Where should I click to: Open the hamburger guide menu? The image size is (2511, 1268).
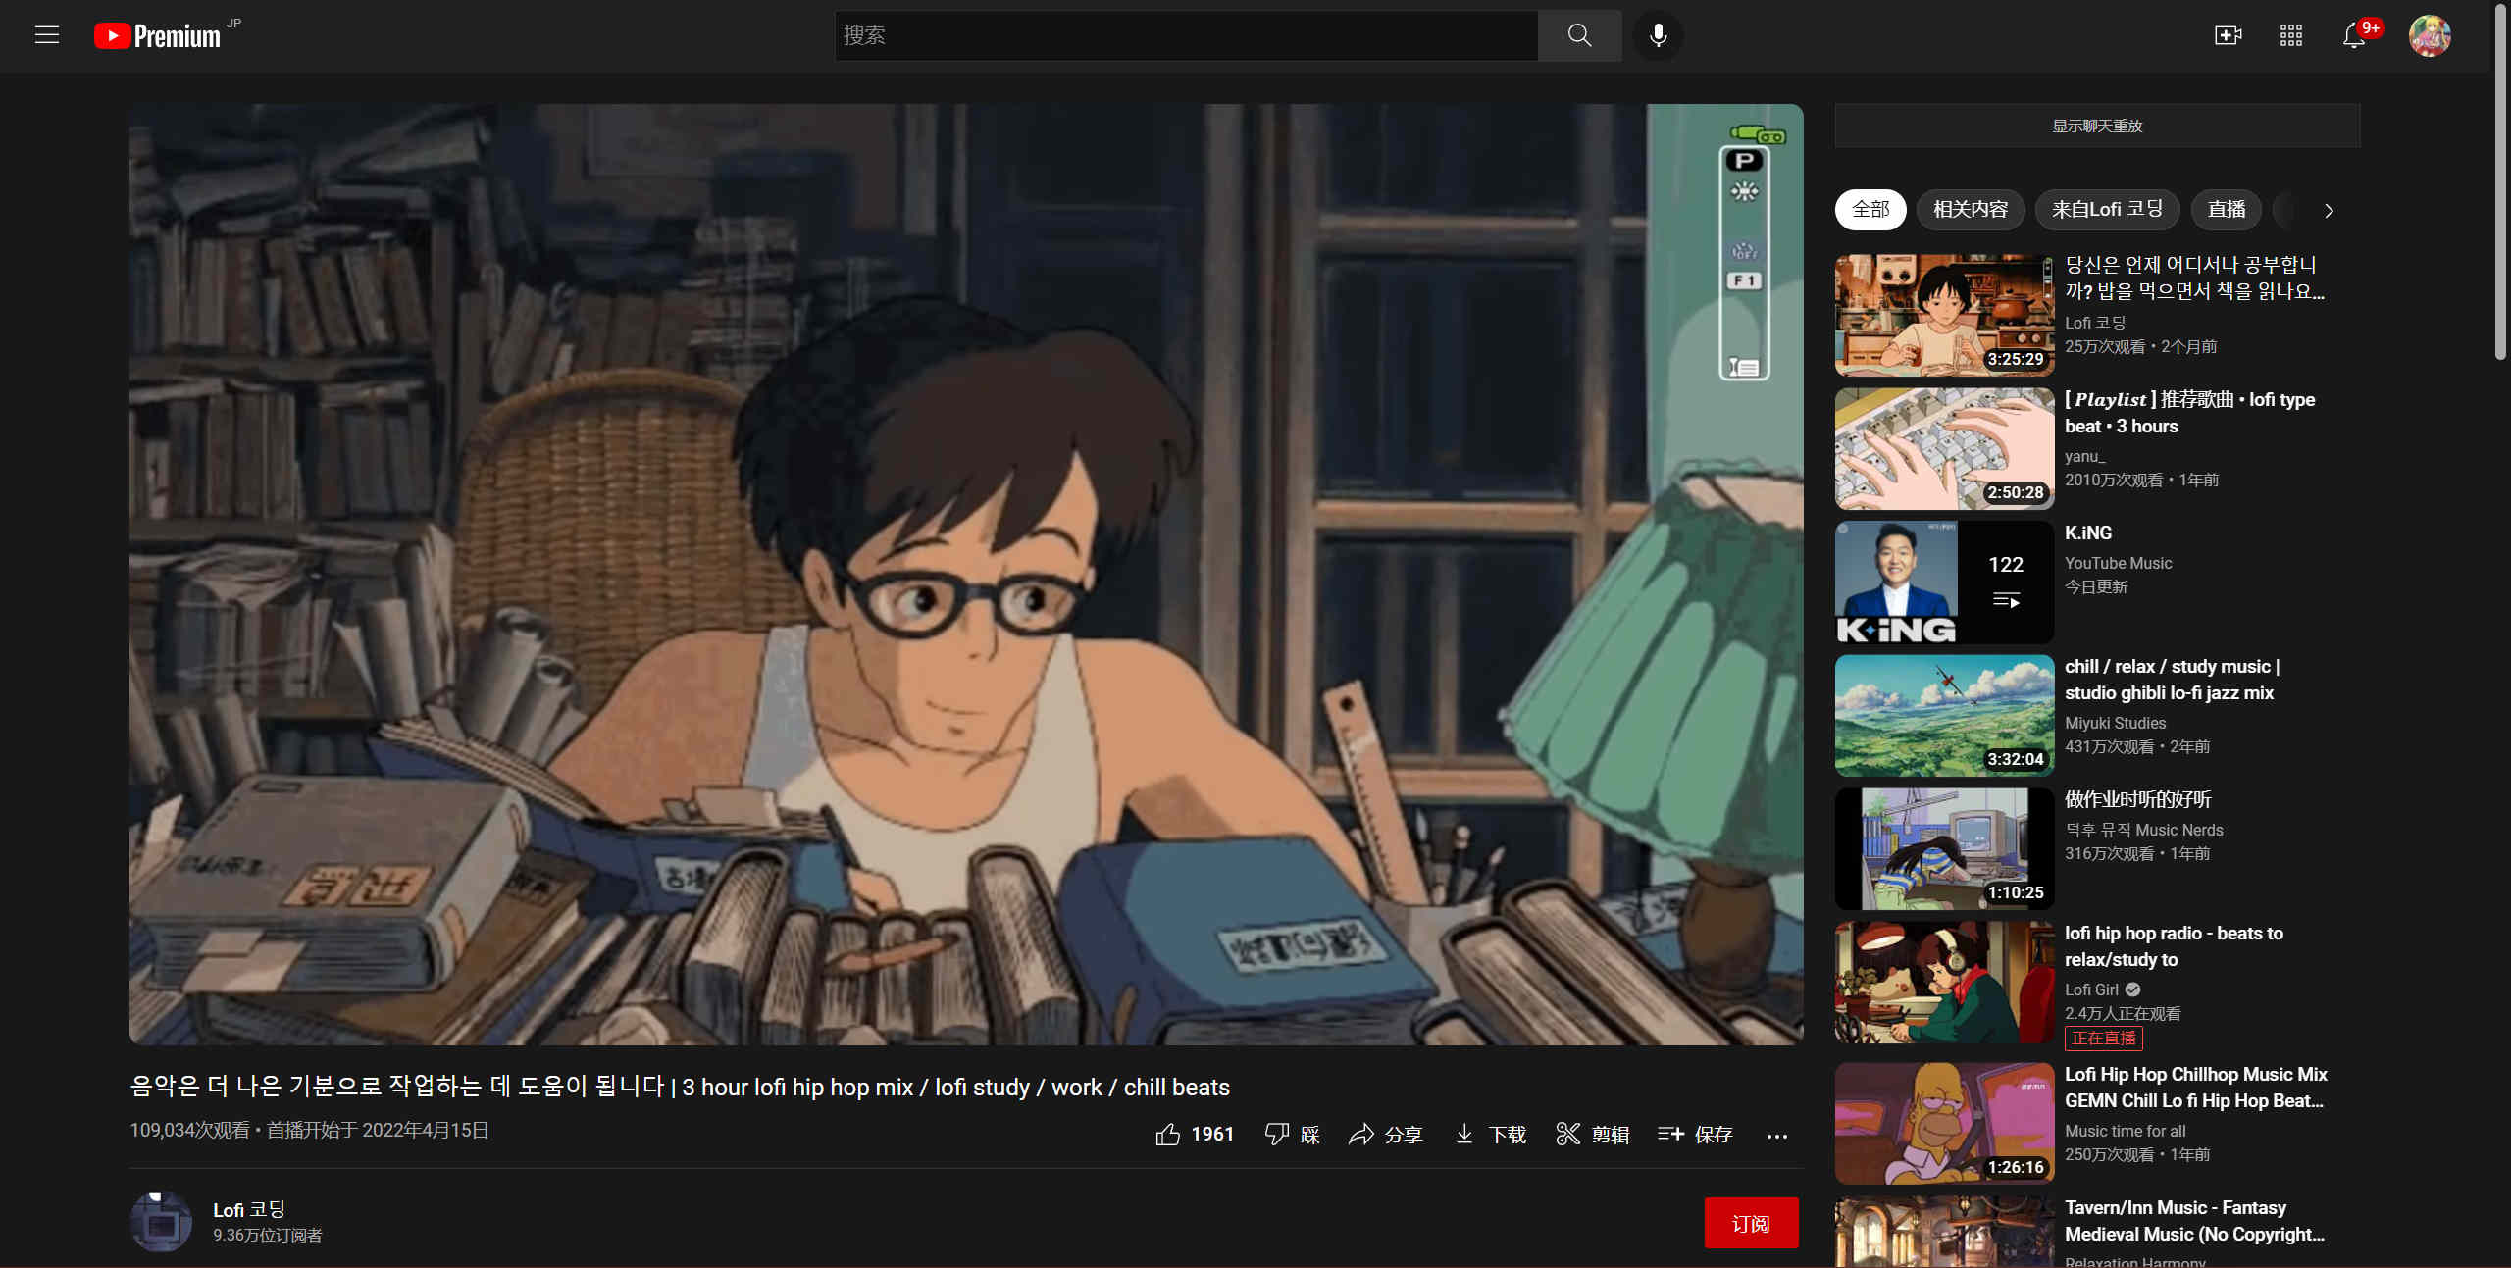click(47, 35)
